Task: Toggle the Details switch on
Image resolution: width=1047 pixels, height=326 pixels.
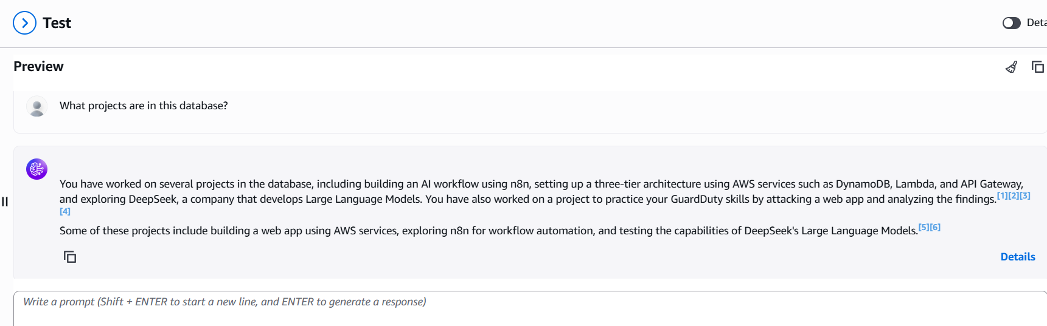Action: pyautogui.click(x=1011, y=23)
